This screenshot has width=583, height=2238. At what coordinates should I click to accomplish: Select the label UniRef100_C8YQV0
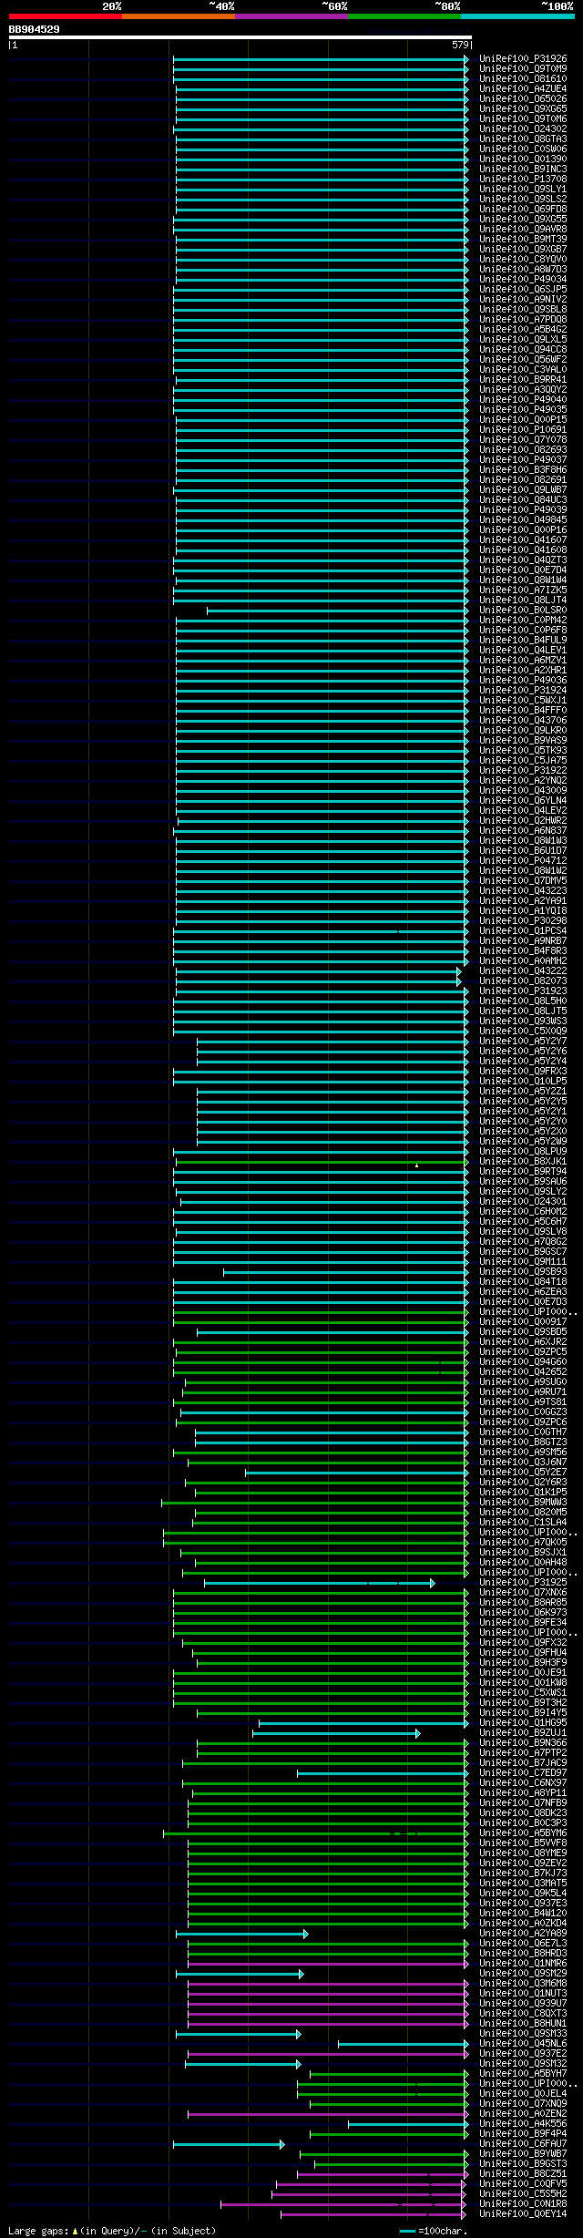tap(523, 259)
